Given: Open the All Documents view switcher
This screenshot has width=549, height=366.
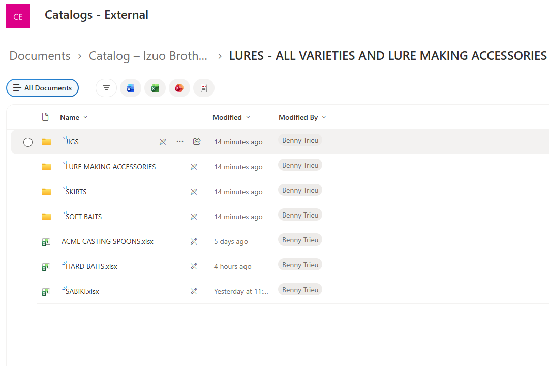Looking at the screenshot, I should pyautogui.click(x=42, y=88).
